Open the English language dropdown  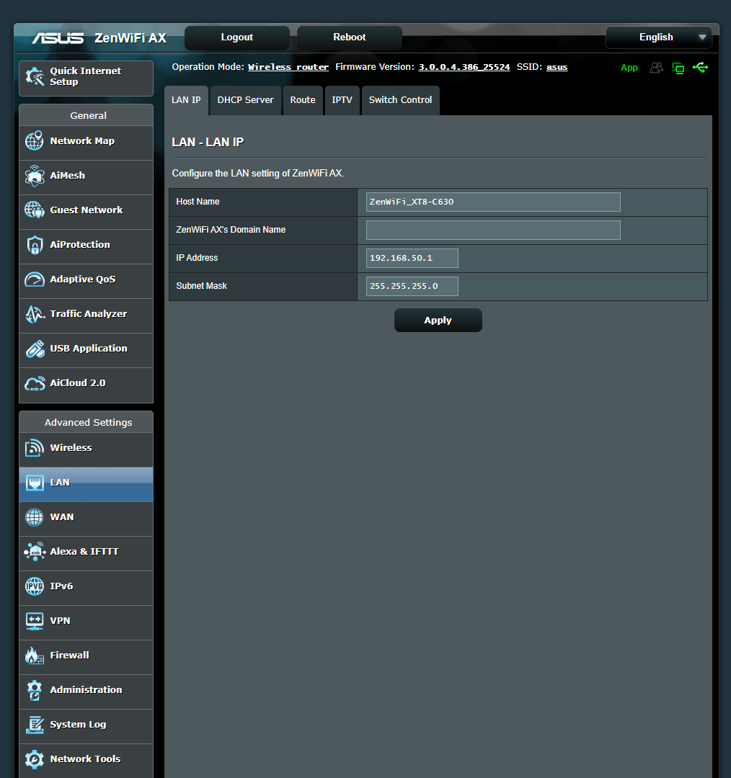[x=658, y=37]
